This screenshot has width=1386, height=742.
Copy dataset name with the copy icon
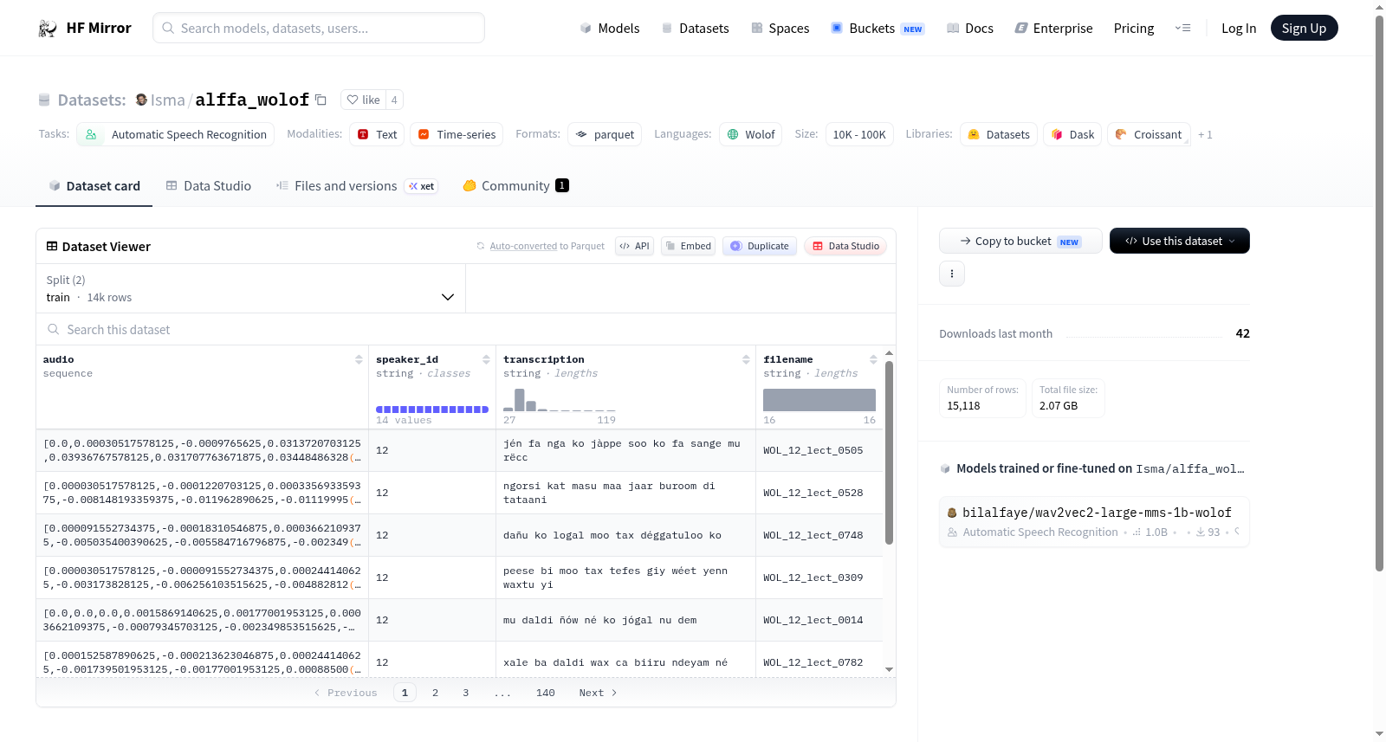[x=321, y=100]
